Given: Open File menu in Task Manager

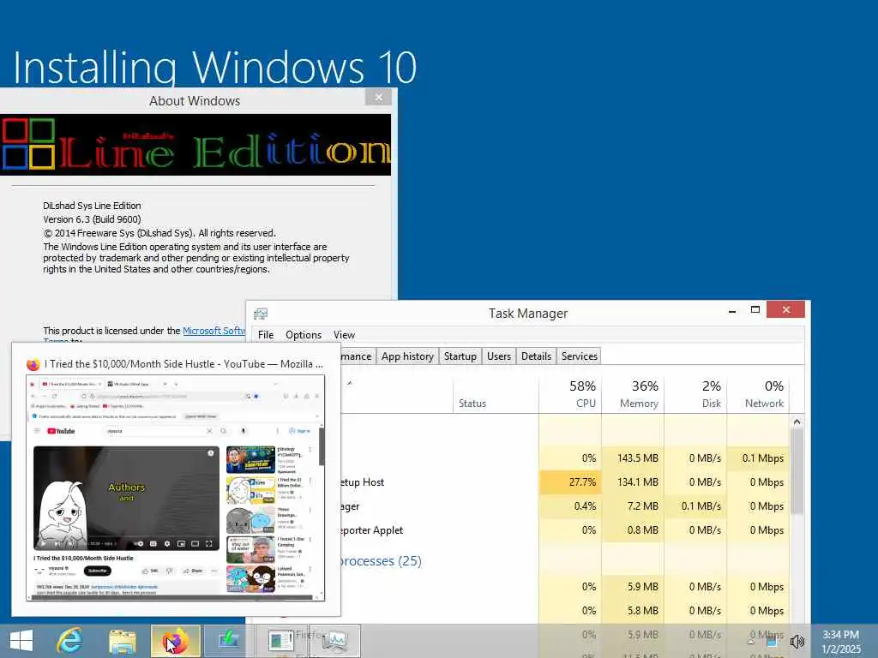Looking at the screenshot, I should 266,335.
